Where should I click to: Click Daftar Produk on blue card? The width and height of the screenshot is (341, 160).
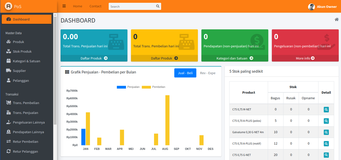[x=94, y=58]
